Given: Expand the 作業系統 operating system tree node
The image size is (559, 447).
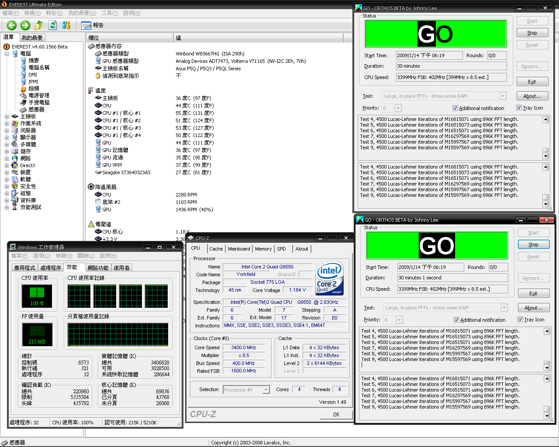Looking at the screenshot, I should [7, 124].
